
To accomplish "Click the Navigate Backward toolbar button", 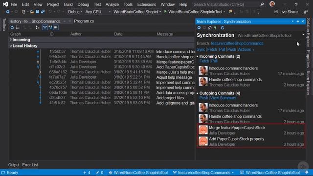I will coord(8,12).
